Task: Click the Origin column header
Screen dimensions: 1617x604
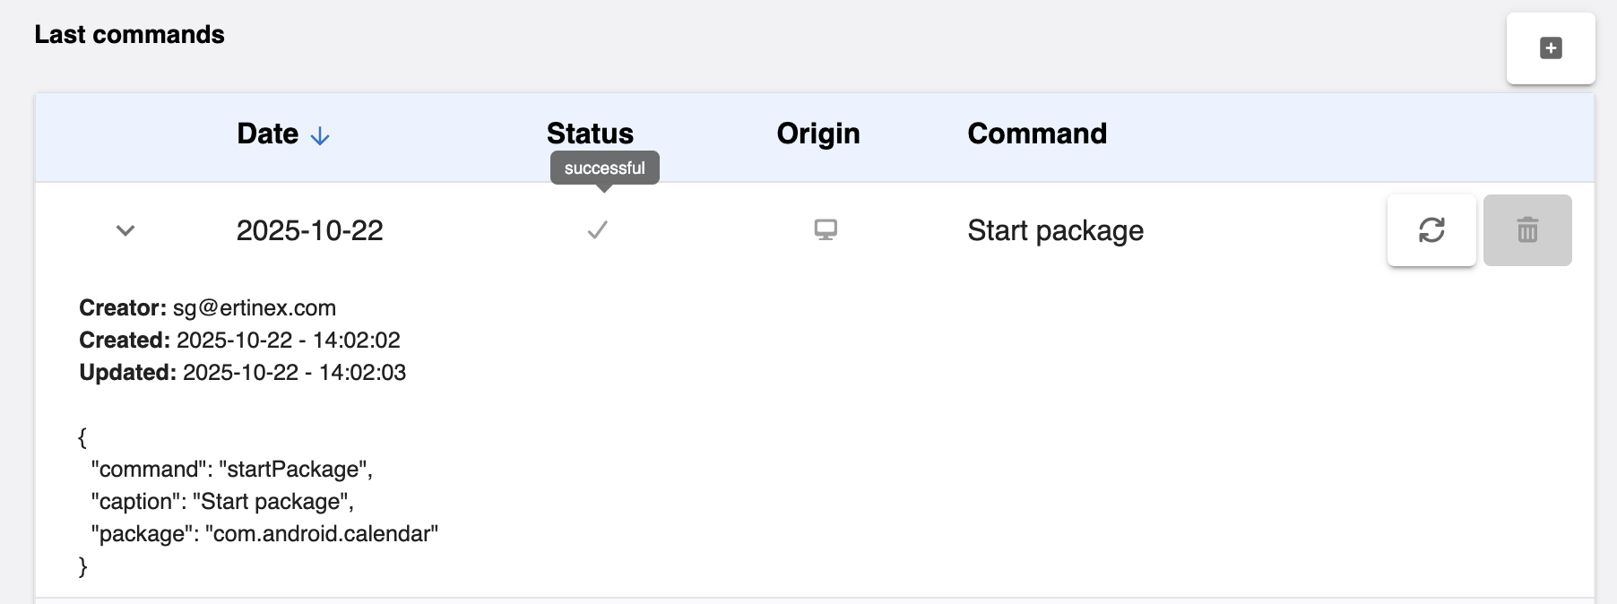Action: click(x=817, y=134)
